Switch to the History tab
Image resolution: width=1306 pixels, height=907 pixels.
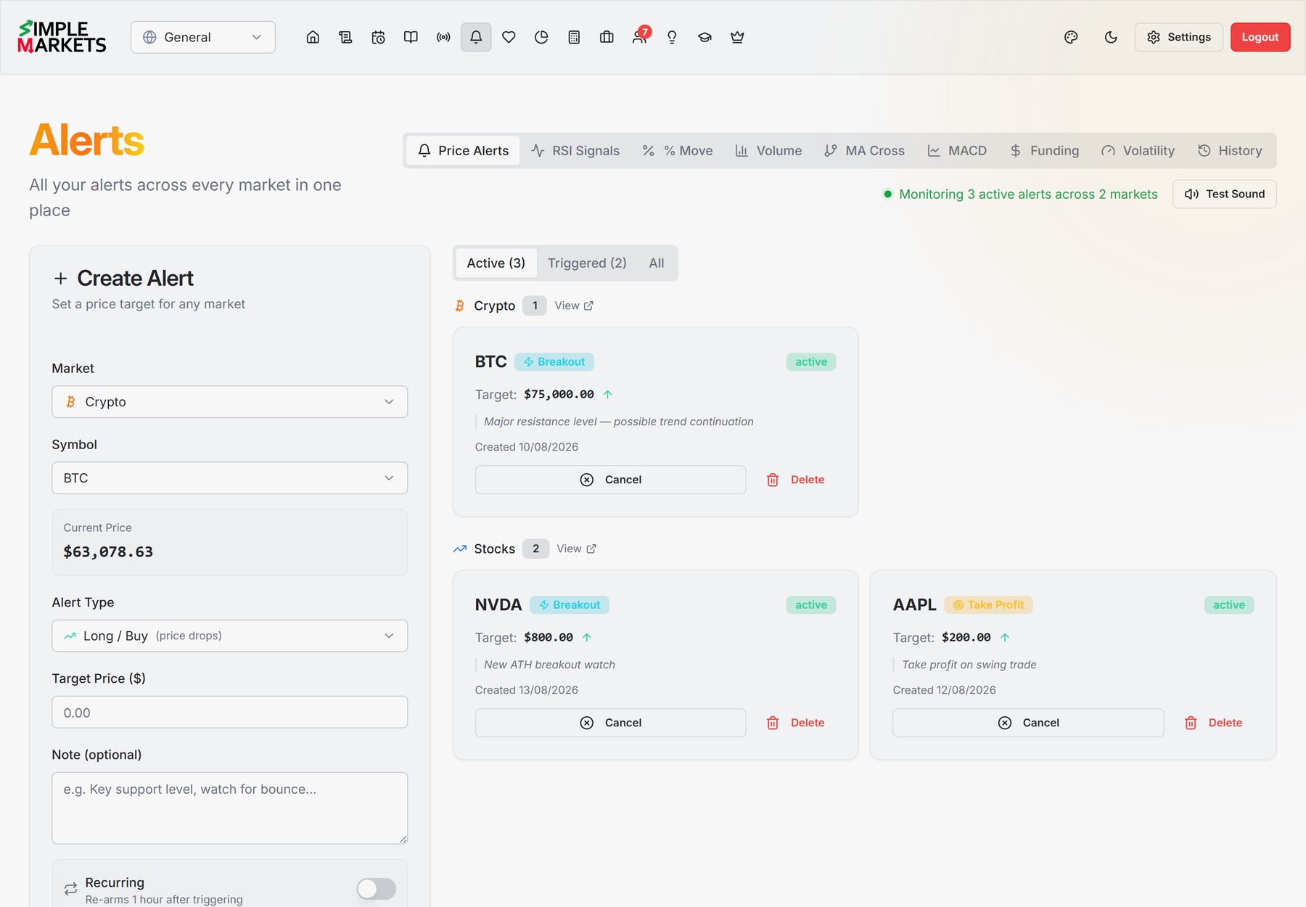1230,150
